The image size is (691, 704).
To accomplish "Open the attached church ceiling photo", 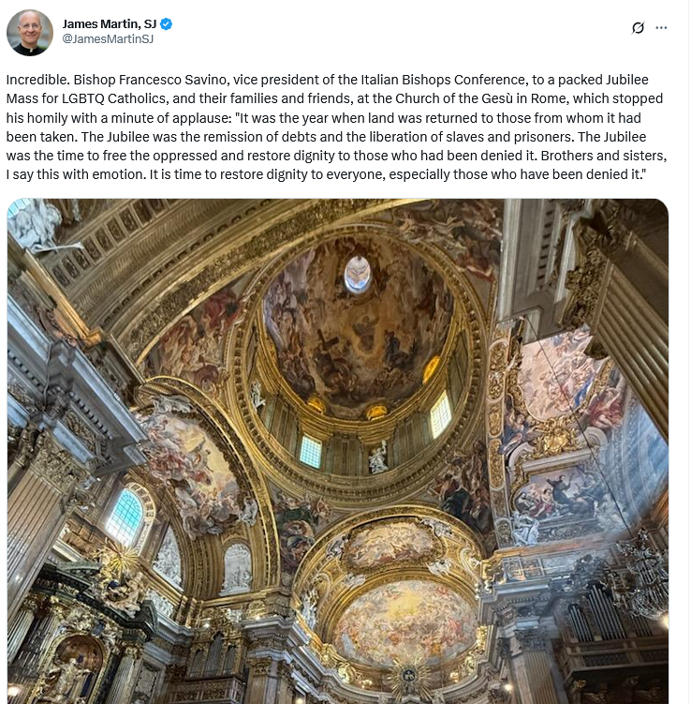I will point(338,451).
